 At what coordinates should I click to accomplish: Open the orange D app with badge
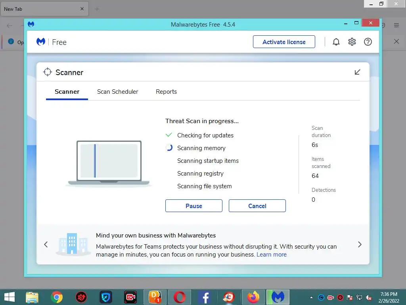coord(155,297)
